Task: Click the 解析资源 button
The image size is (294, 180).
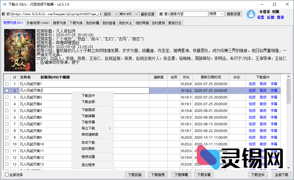Action: click(x=147, y=13)
